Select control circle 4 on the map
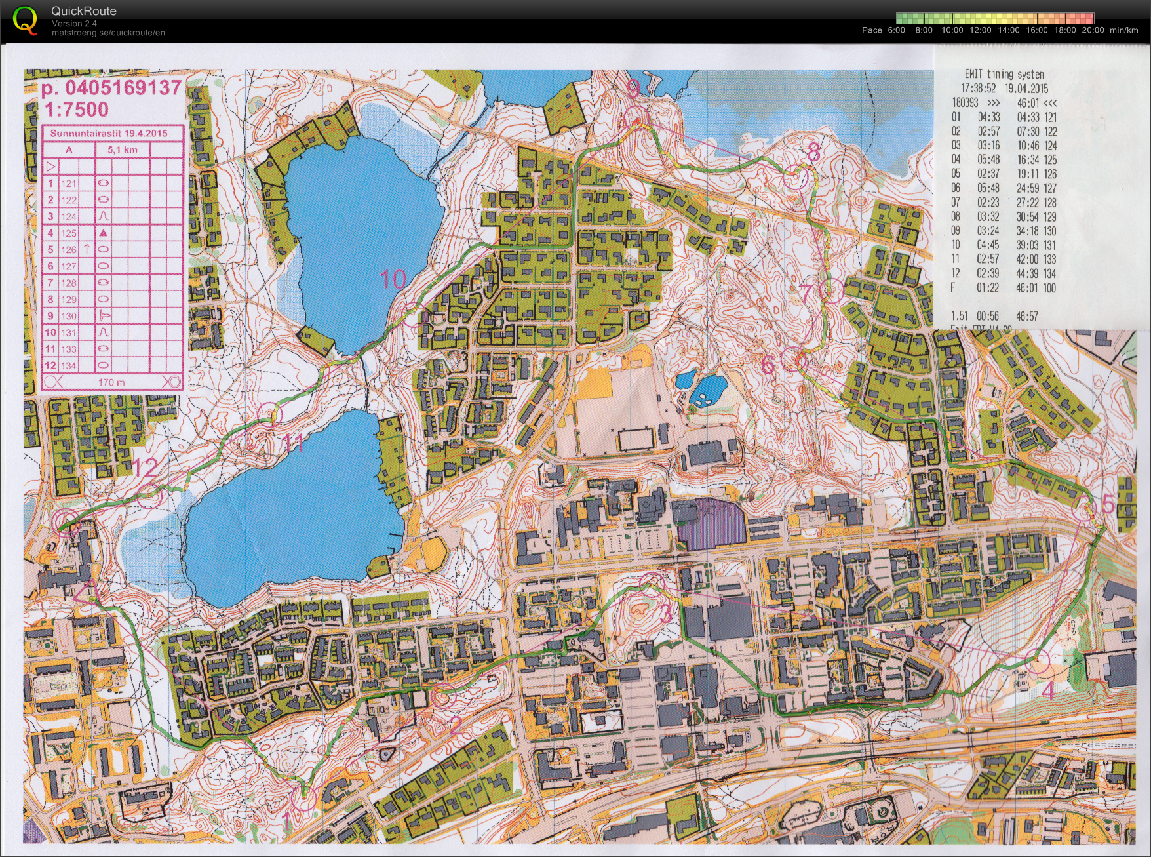Viewport: 1151px width, 857px height. [1037, 662]
